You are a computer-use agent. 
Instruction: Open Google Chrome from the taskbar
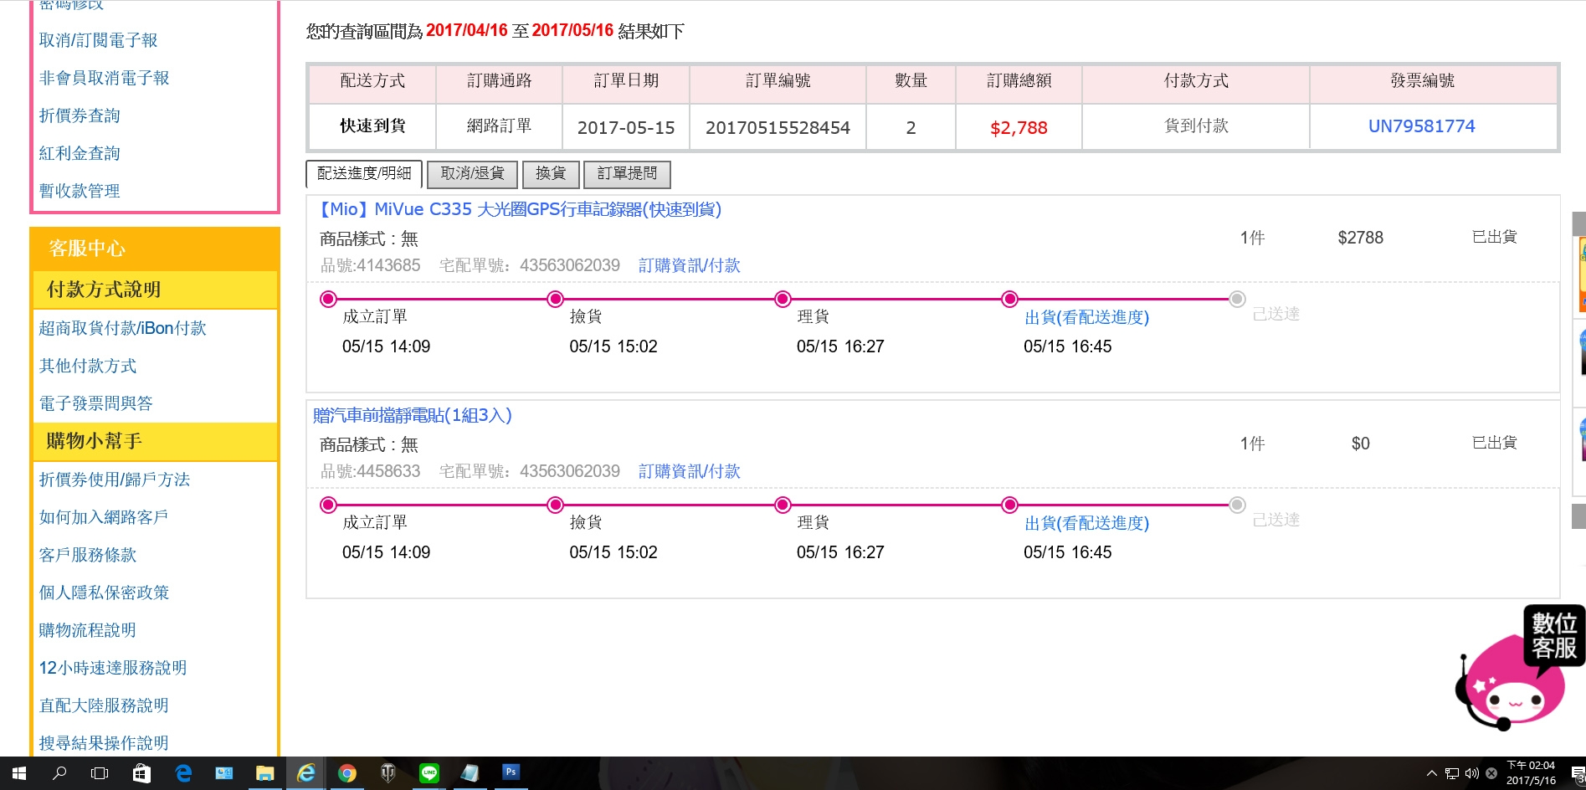tap(346, 773)
